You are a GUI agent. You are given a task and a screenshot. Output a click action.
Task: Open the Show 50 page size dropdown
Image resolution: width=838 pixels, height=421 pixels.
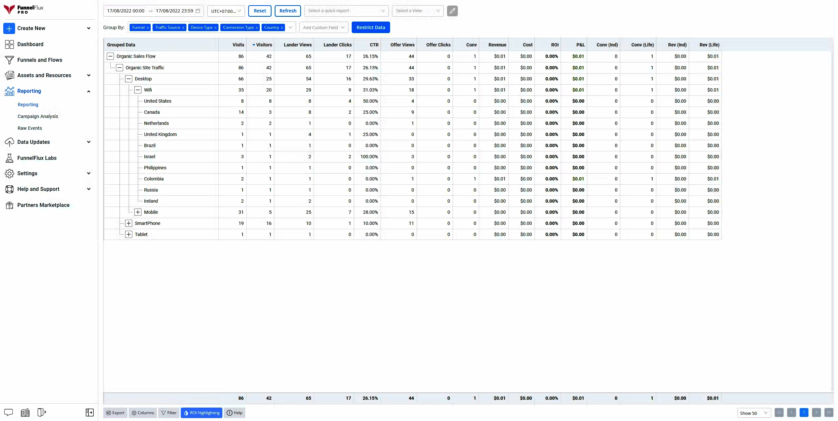click(x=754, y=413)
